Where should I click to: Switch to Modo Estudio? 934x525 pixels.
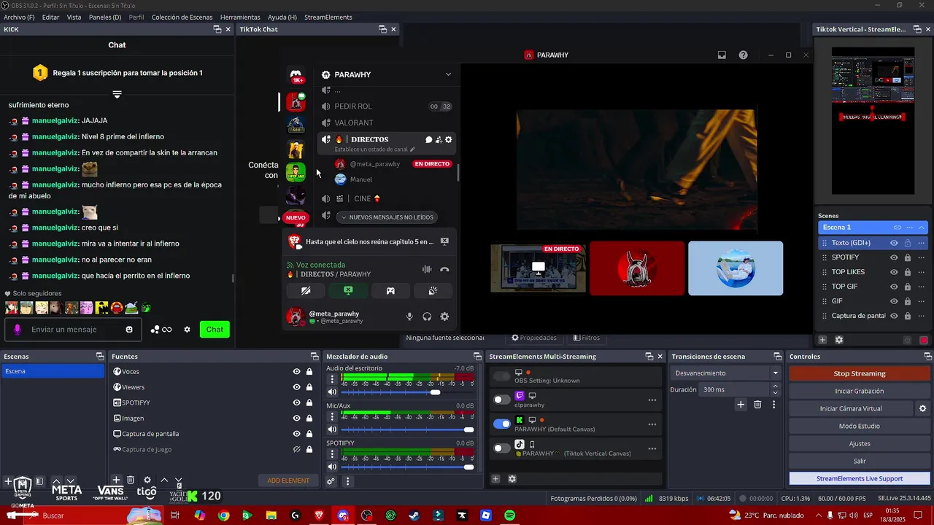860,426
